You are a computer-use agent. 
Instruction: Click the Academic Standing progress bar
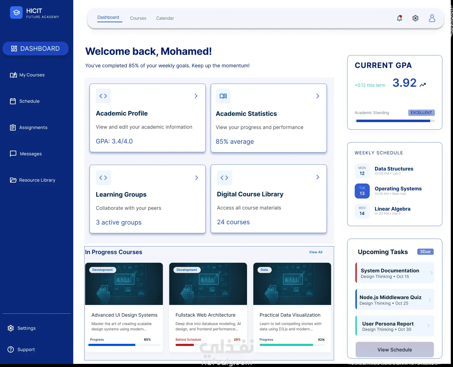pyautogui.click(x=395, y=121)
